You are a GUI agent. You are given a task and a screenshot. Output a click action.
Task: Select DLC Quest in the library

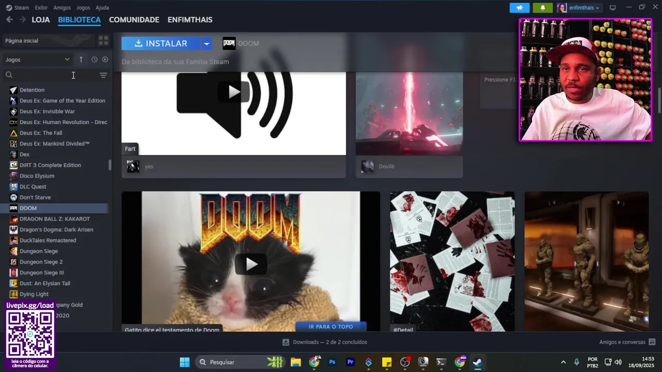click(33, 187)
